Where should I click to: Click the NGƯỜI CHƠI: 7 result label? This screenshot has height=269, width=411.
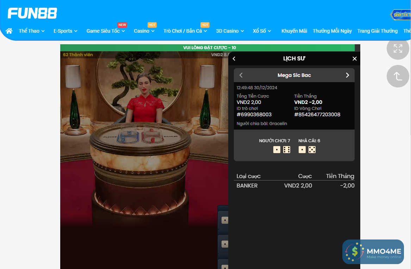[x=274, y=140]
